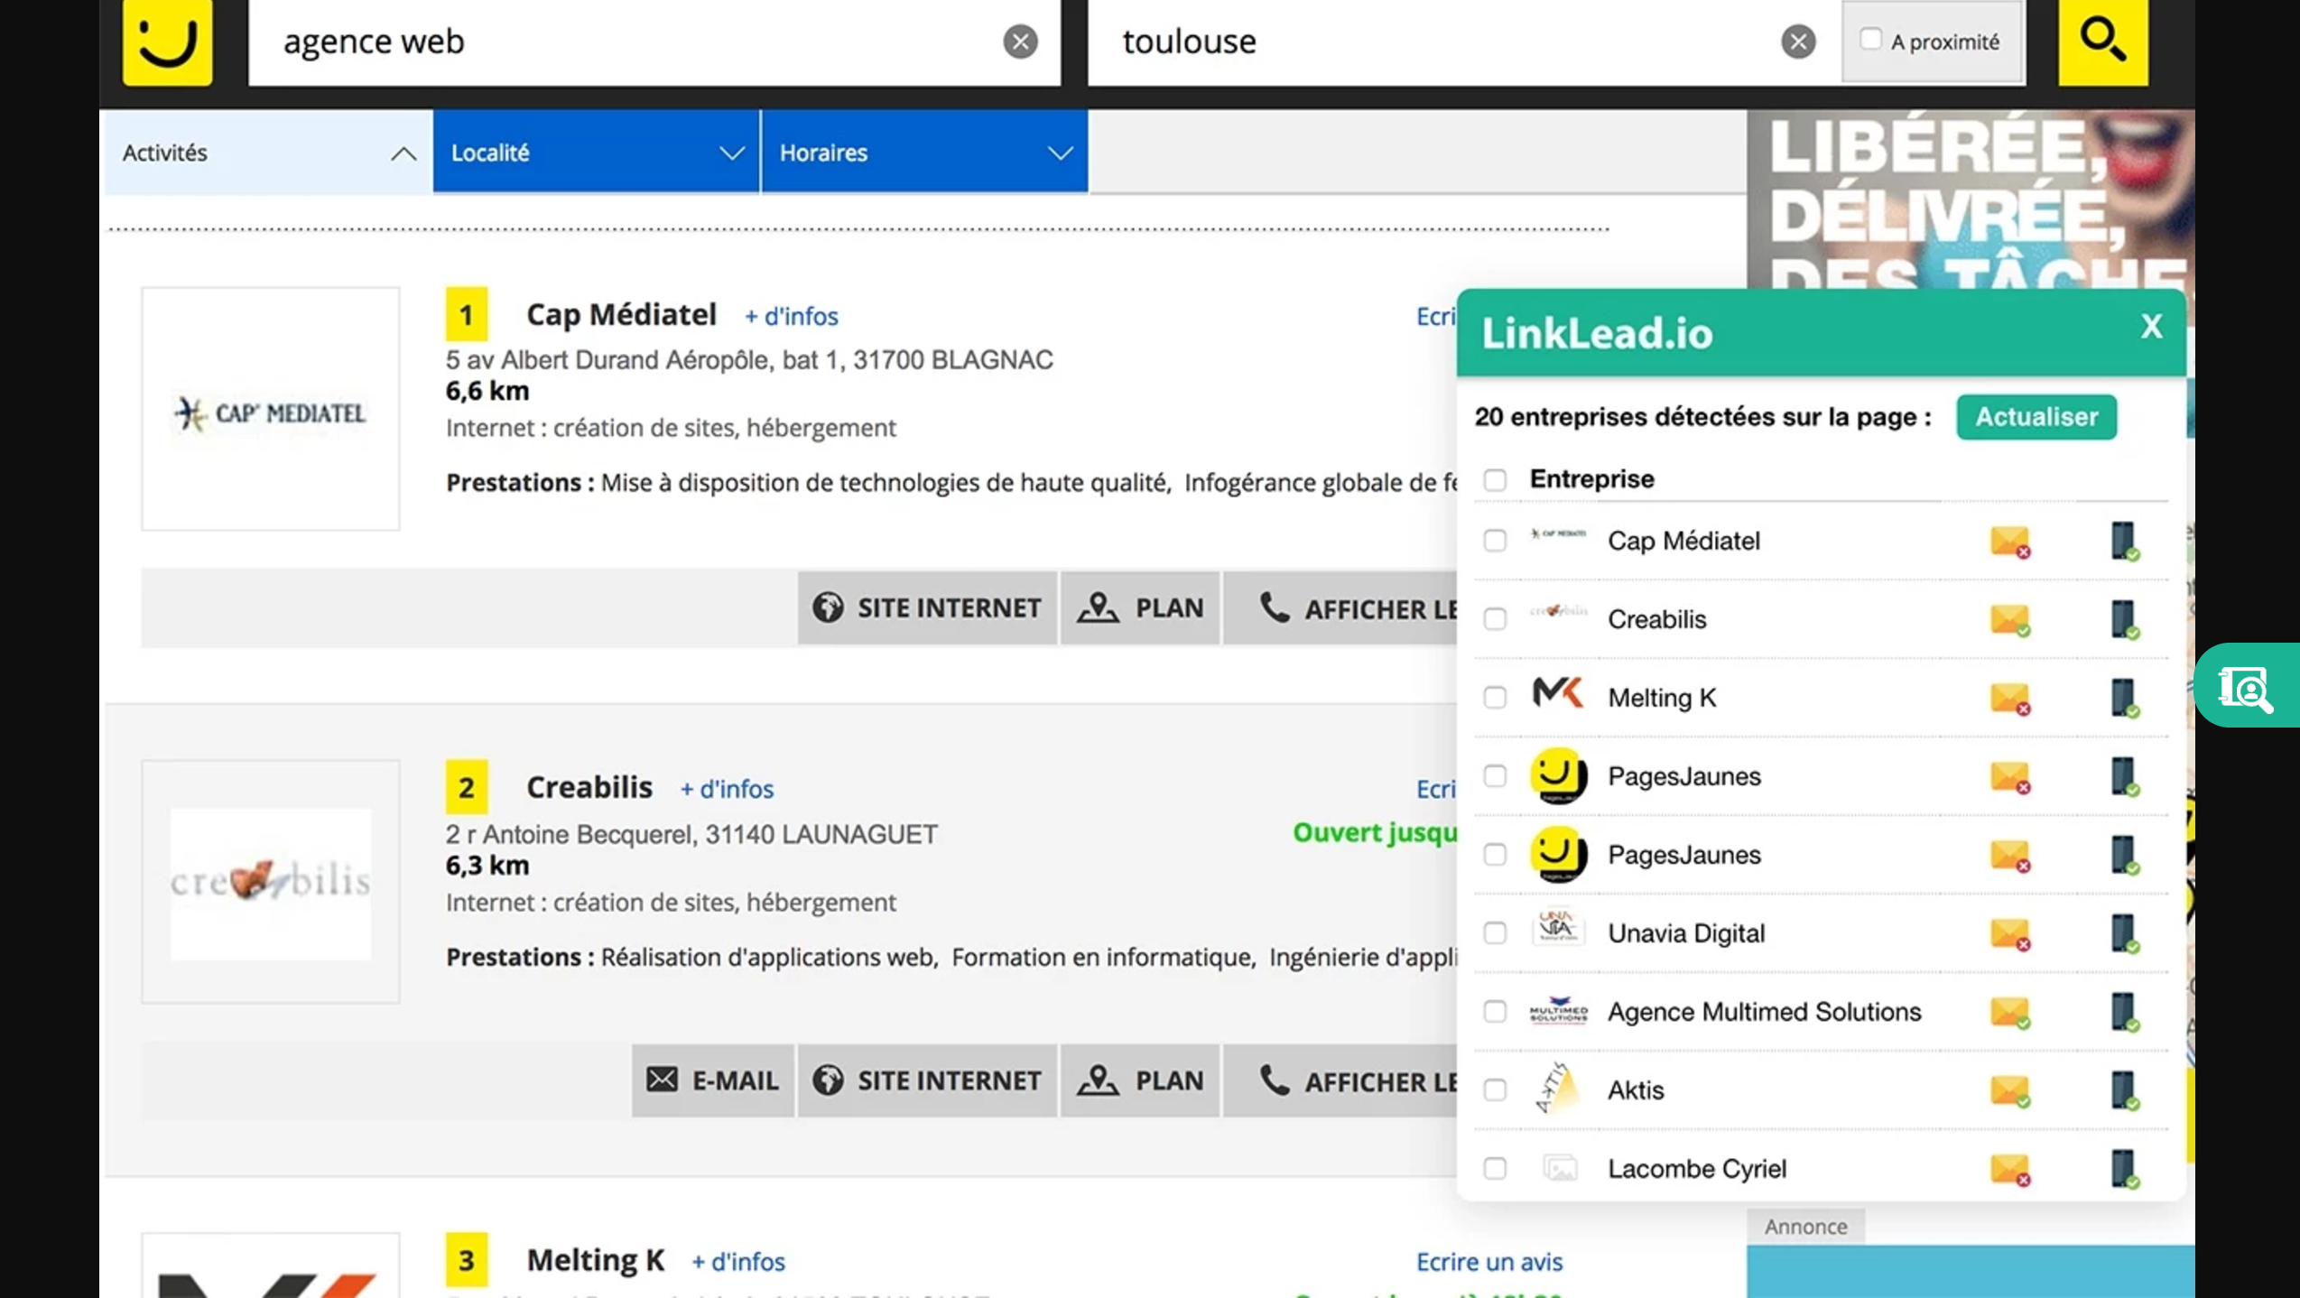2300x1298 pixels.
Task: Click the placeholder image icon for Lacombe Cyriel
Action: tap(1560, 1168)
